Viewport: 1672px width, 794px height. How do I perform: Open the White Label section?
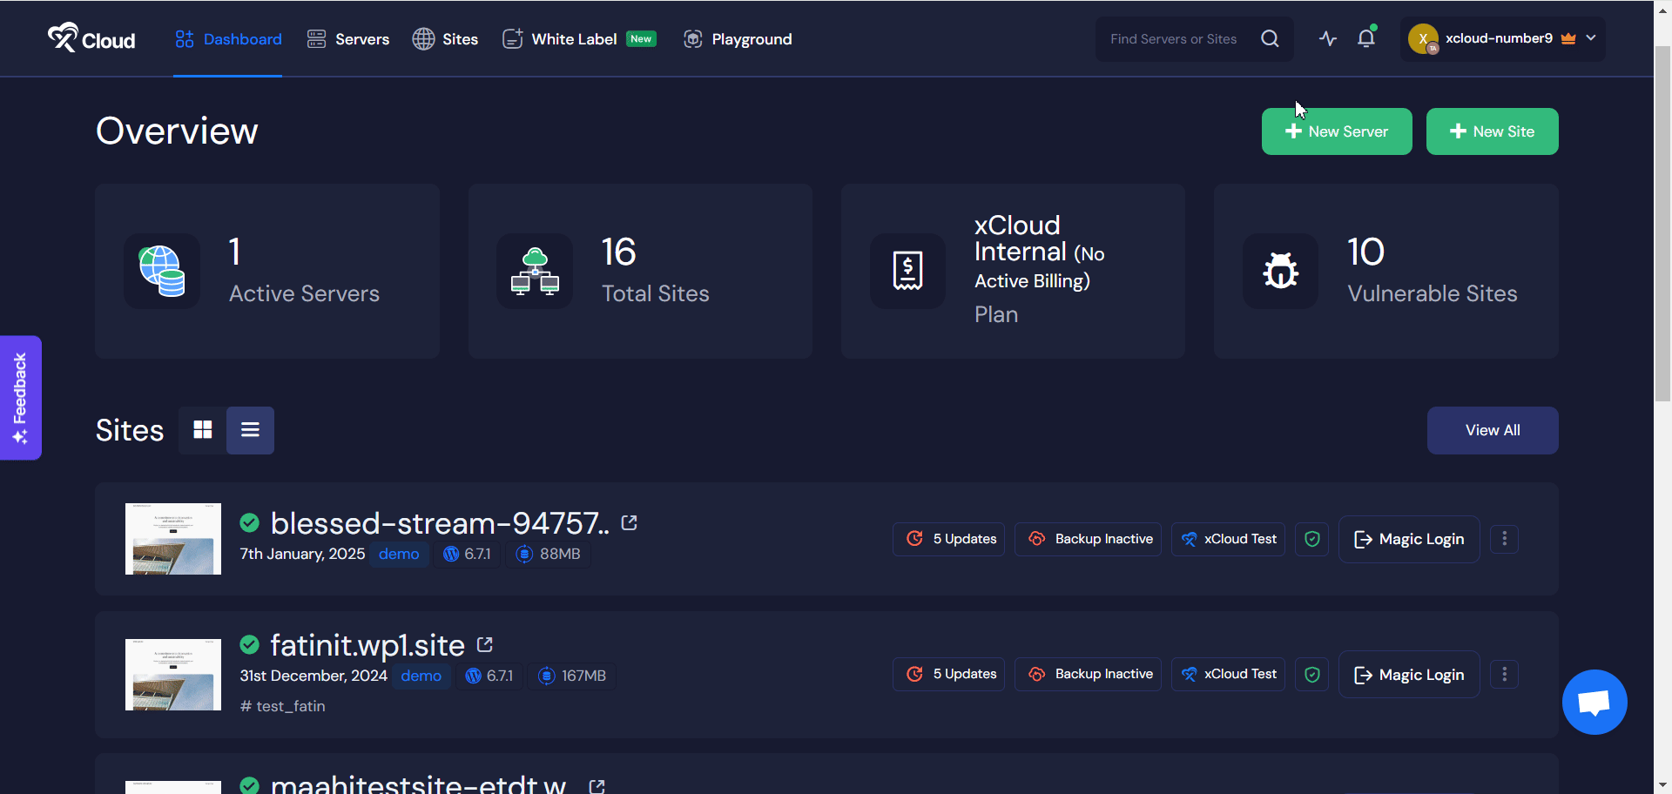pos(575,38)
